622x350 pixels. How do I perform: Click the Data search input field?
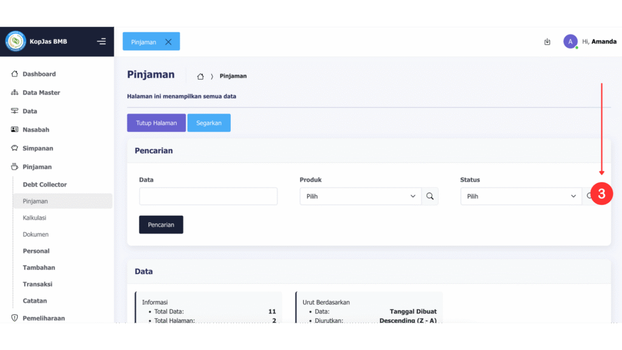(208, 196)
